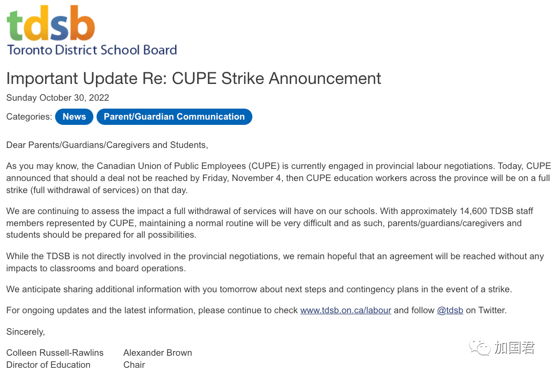The image size is (553, 372).
Task: Follow the www.tdsb.on.ca/labour link
Action: 345,310
